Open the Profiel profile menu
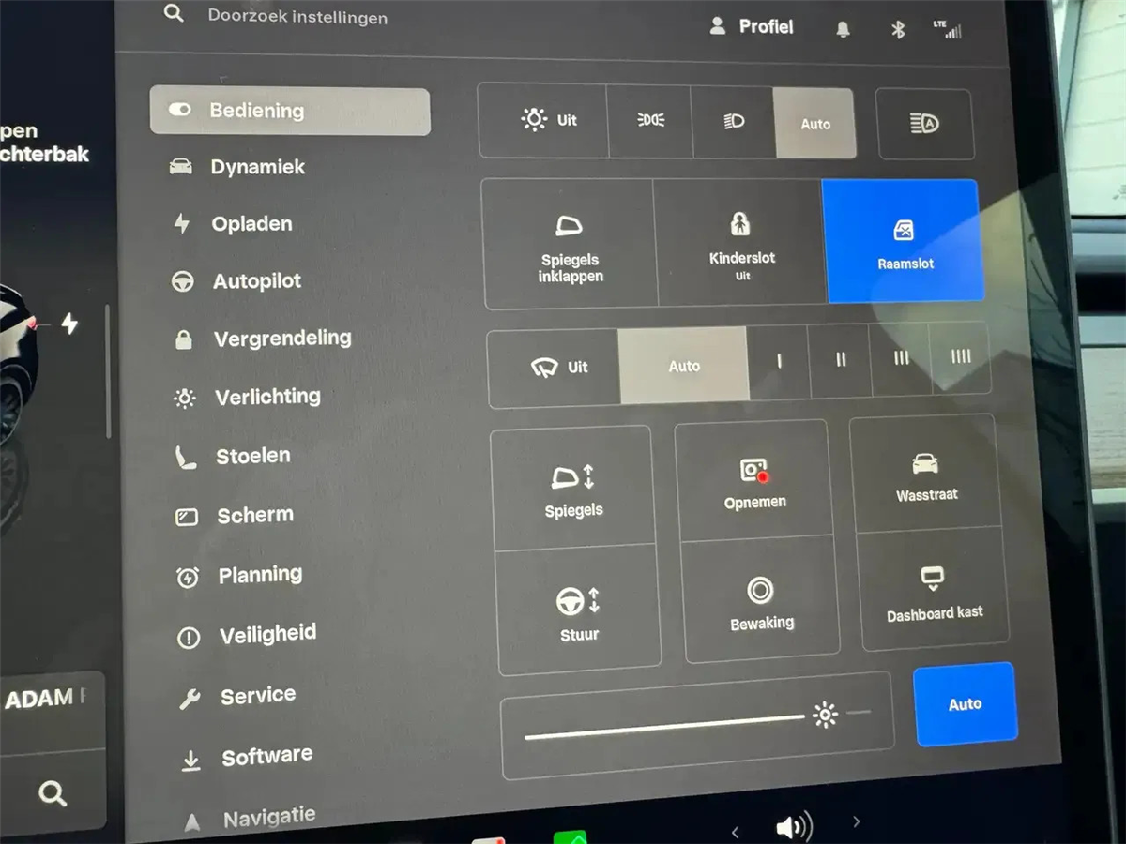Image resolution: width=1126 pixels, height=844 pixels. (752, 26)
